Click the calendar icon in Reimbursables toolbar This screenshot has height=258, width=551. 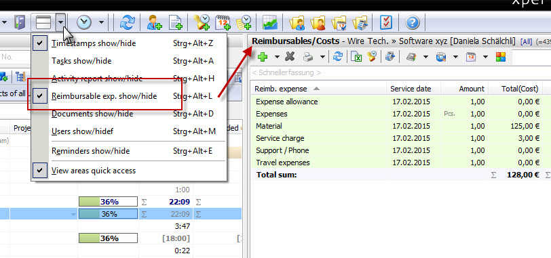click(471, 57)
